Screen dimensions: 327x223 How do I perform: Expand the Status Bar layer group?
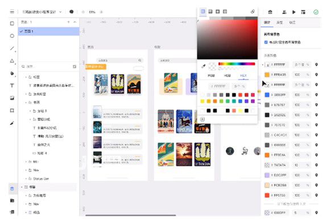(x=26, y=179)
